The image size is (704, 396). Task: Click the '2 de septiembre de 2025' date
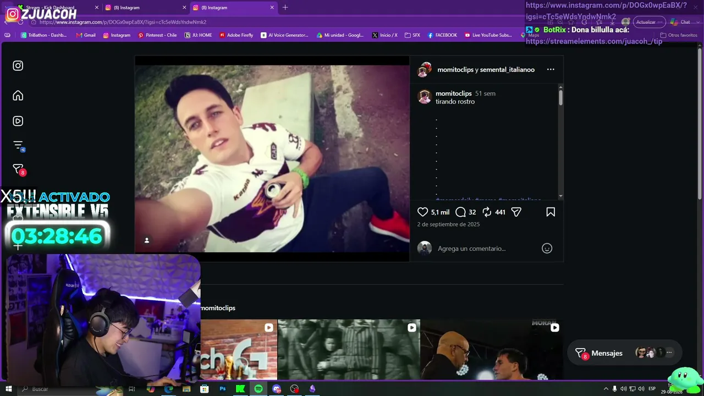point(448,224)
